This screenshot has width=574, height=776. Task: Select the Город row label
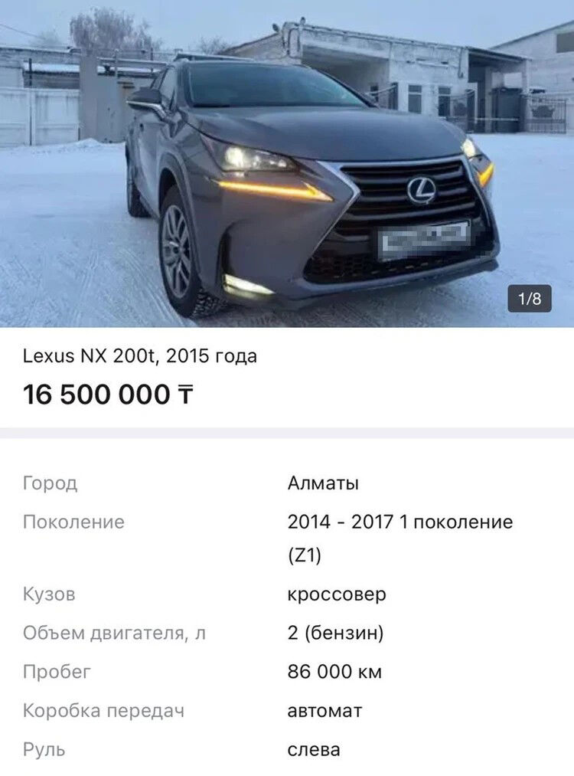pos(50,483)
